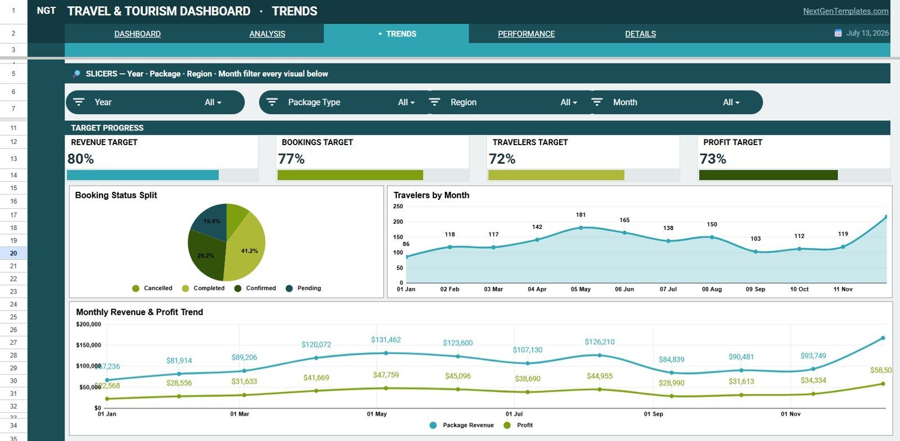Open the Year All dropdown
The image size is (900, 441).
pyautogui.click(x=213, y=102)
